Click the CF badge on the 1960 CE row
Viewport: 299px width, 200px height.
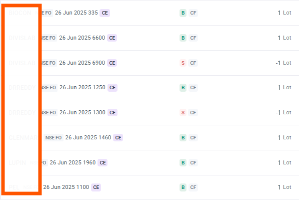tap(193, 163)
